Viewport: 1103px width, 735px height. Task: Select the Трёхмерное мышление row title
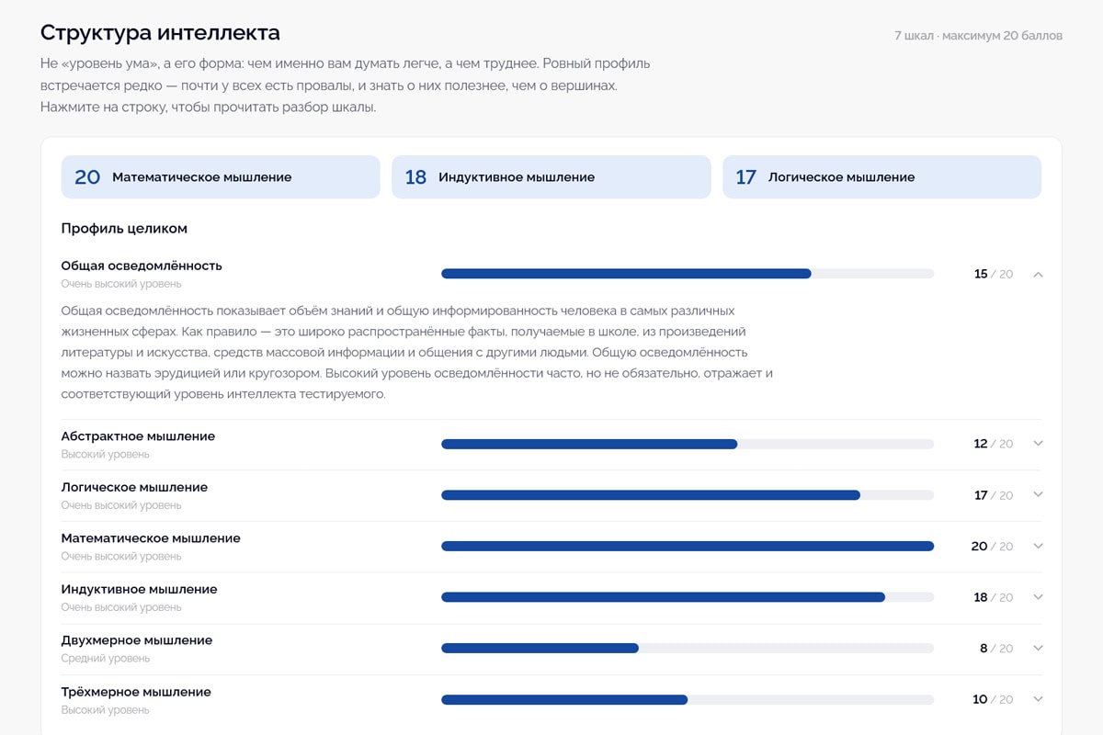click(x=136, y=692)
